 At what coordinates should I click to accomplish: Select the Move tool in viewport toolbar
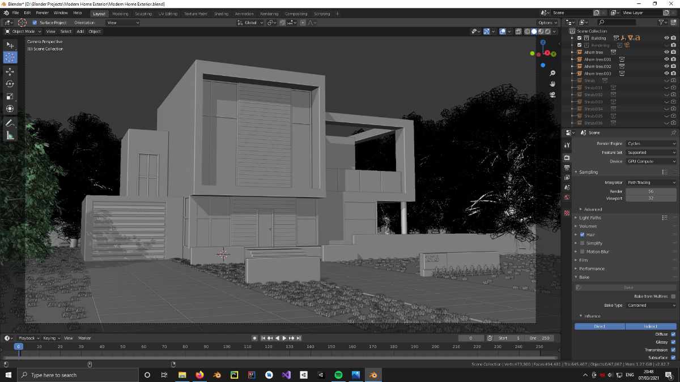(10, 72)
